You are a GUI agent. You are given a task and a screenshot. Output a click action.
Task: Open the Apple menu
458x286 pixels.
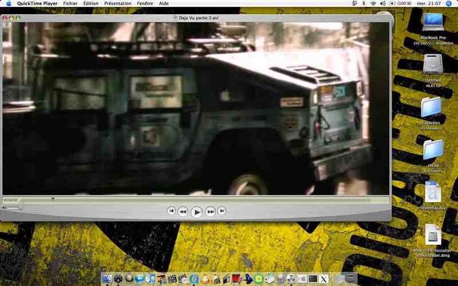coord(9,3)
